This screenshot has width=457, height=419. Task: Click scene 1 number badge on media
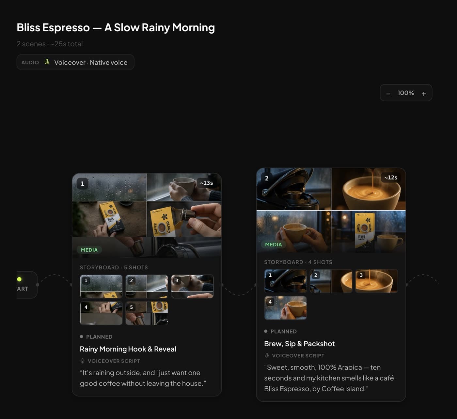[83, 183]
